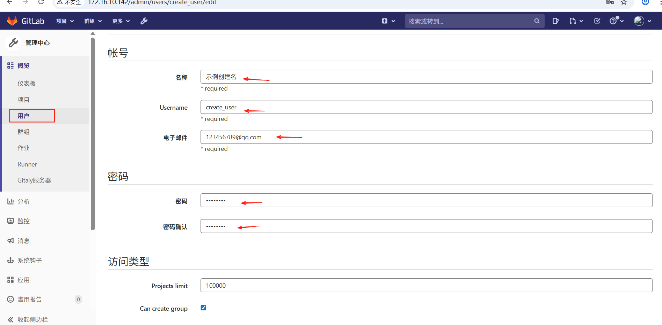Click the 搜索或转到 search box

click(474, 21)
